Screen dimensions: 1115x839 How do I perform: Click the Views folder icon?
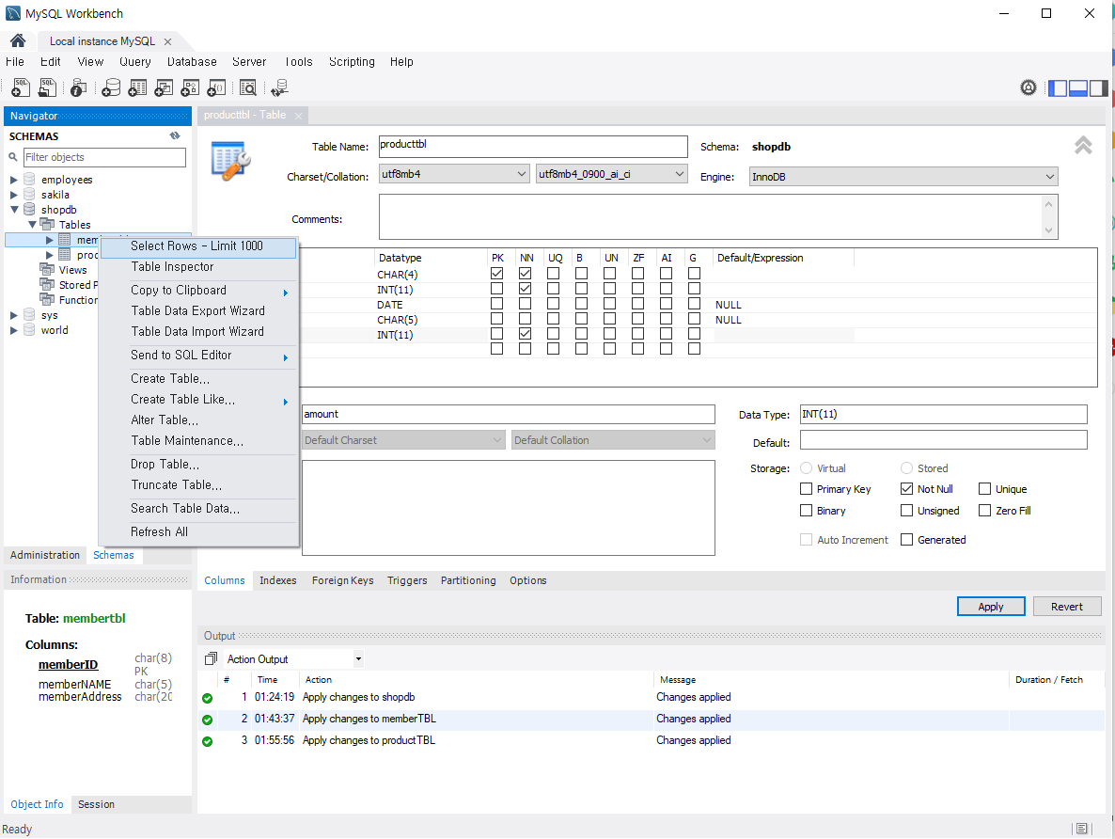[47, 269]
